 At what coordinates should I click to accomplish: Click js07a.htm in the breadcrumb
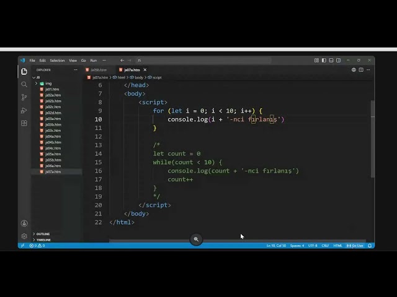100,77
